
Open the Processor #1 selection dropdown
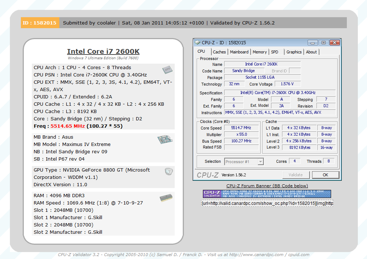click(x=260, y=162)
